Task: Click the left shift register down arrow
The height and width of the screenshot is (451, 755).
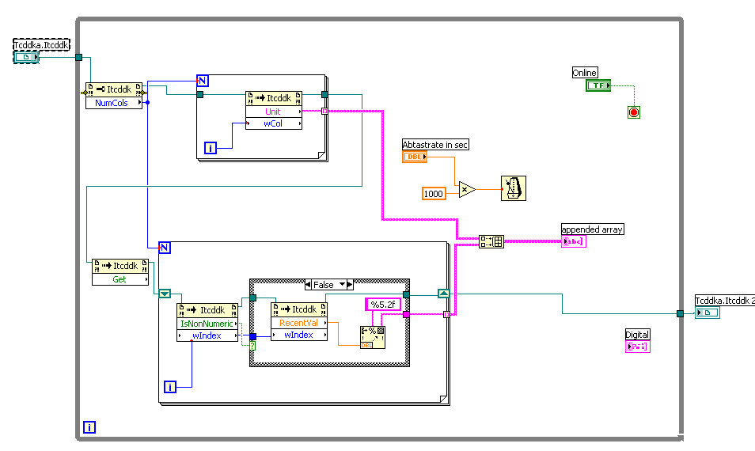Action: tap(165, 293)
